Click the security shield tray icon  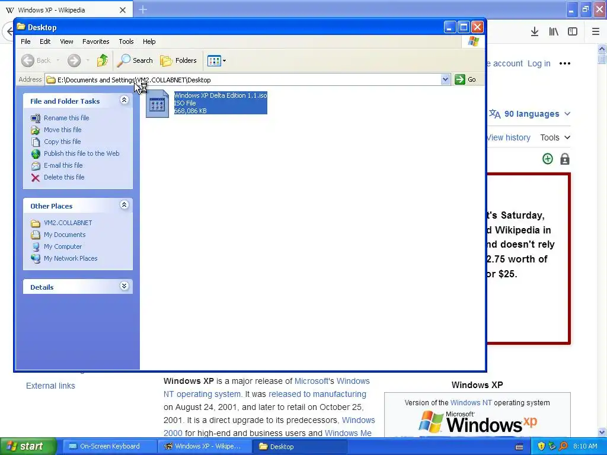pyautogui.click(x=541, y=447)
